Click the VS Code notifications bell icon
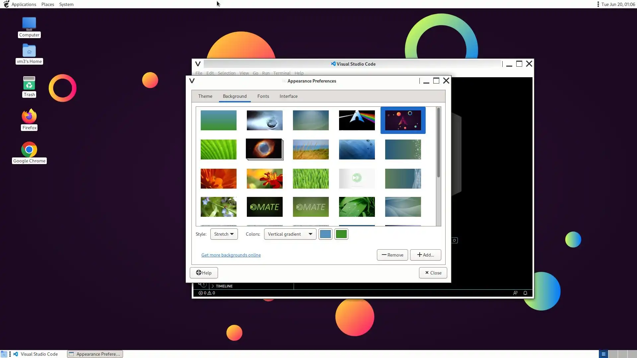 click(x=525, y=293)
